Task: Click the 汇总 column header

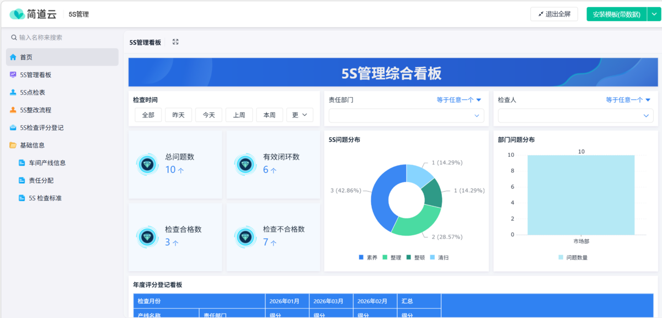Action: point(419,301)
